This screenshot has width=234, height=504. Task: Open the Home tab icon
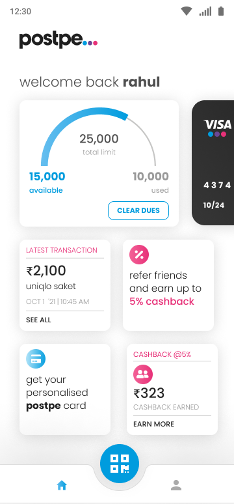tap(62, 485)
